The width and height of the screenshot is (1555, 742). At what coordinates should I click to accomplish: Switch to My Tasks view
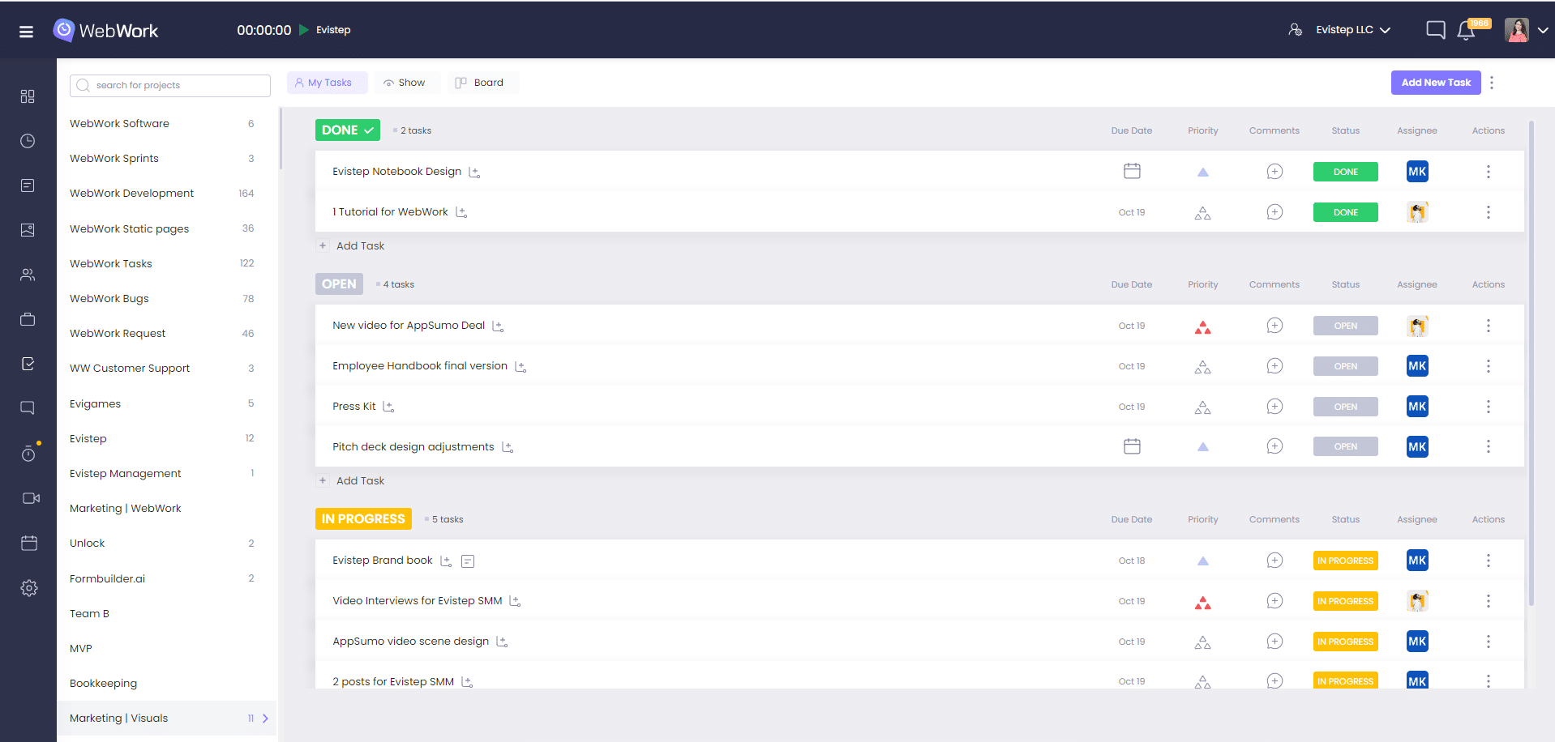click(327, 82)
